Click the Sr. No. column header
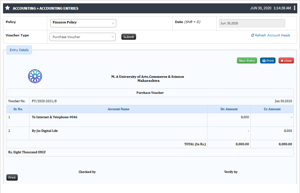The width and height of the screenshot is (300, 193). [x=18, y=109]
